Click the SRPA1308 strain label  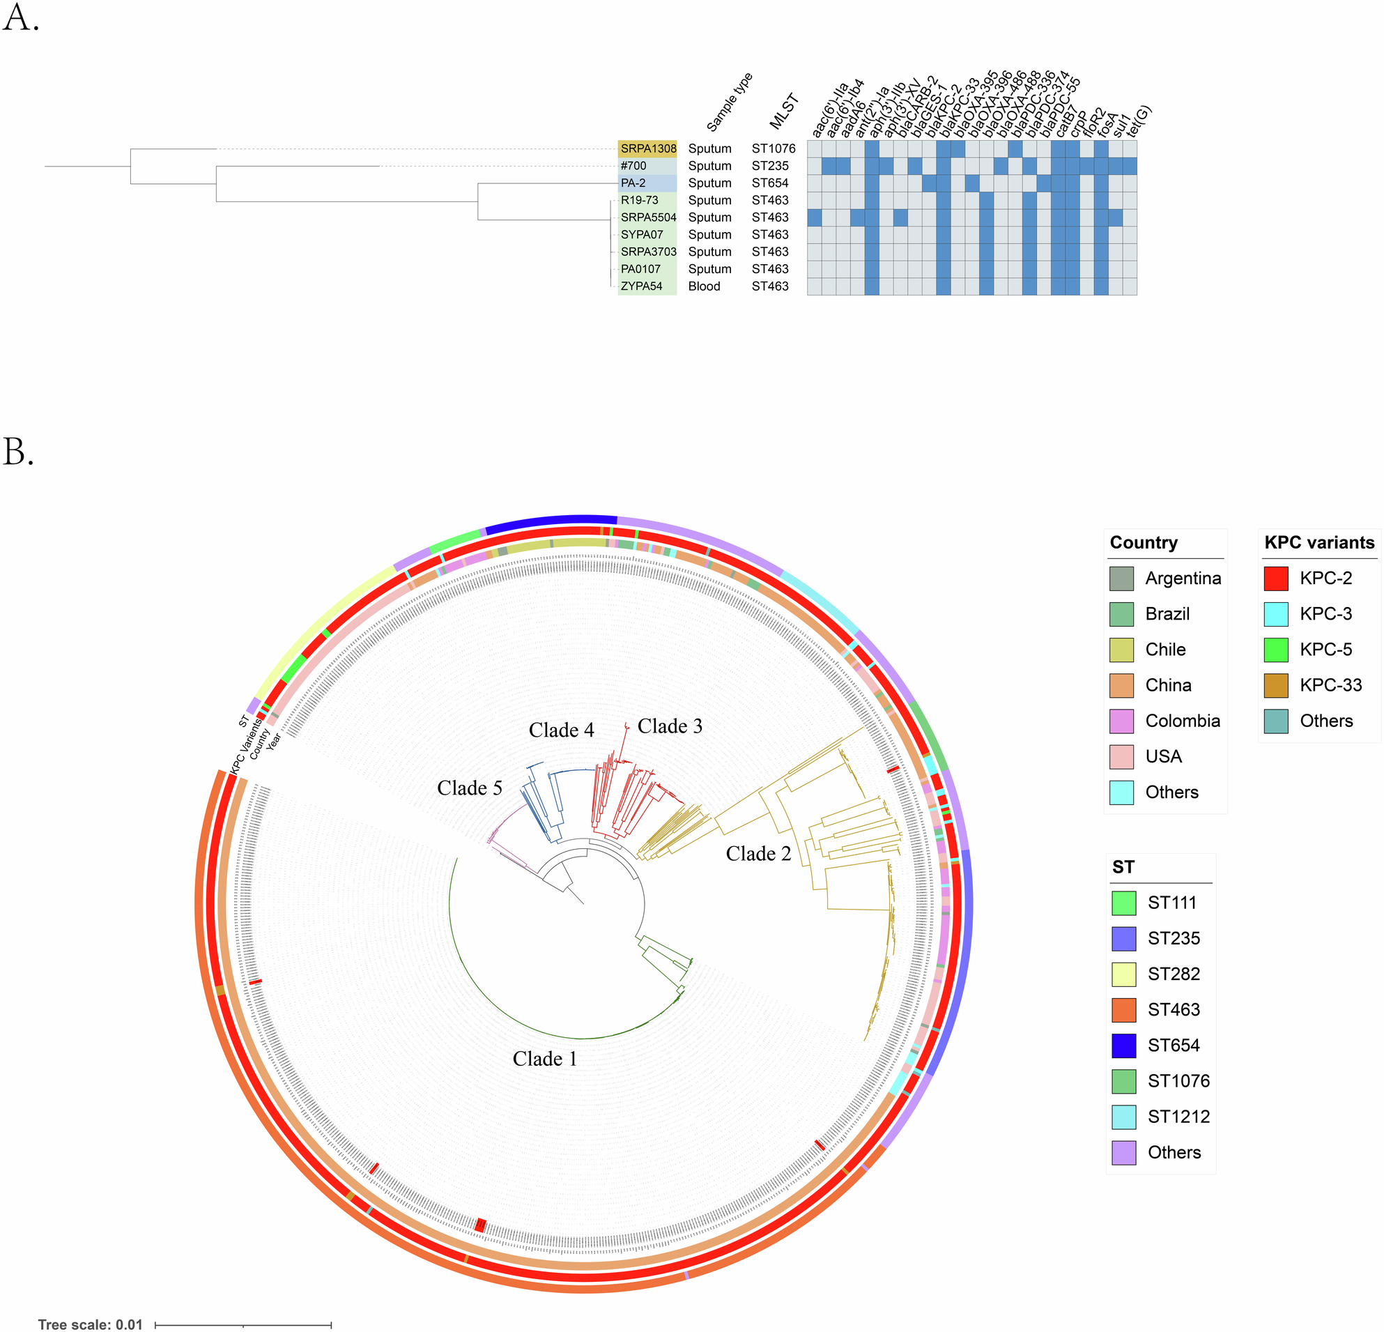point(647,148)
